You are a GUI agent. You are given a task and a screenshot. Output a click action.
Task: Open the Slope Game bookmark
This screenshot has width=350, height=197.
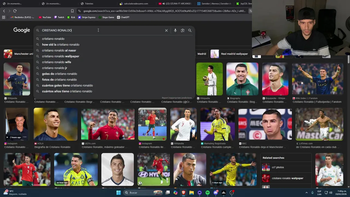click(106, 17)
